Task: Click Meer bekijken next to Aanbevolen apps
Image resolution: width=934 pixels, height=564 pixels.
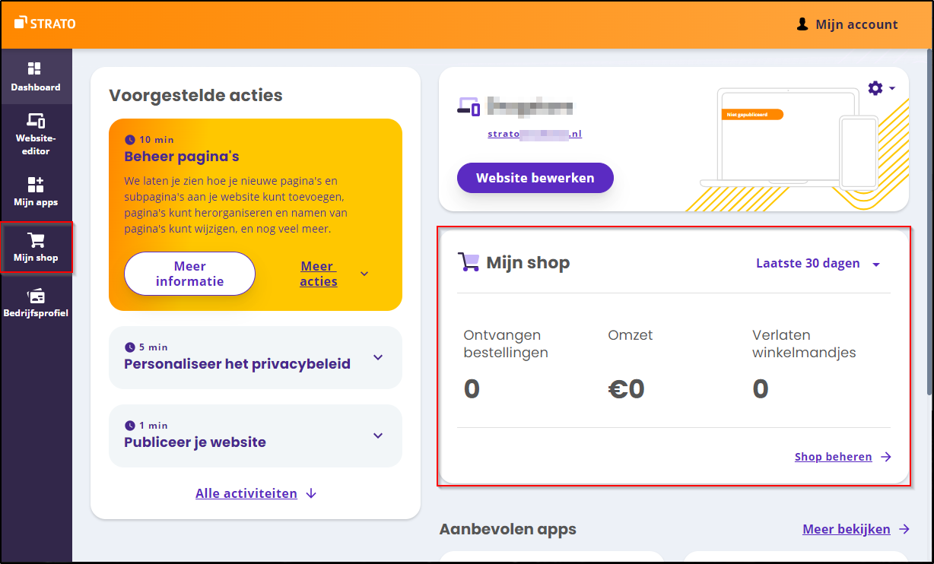Action: point(847,529)
